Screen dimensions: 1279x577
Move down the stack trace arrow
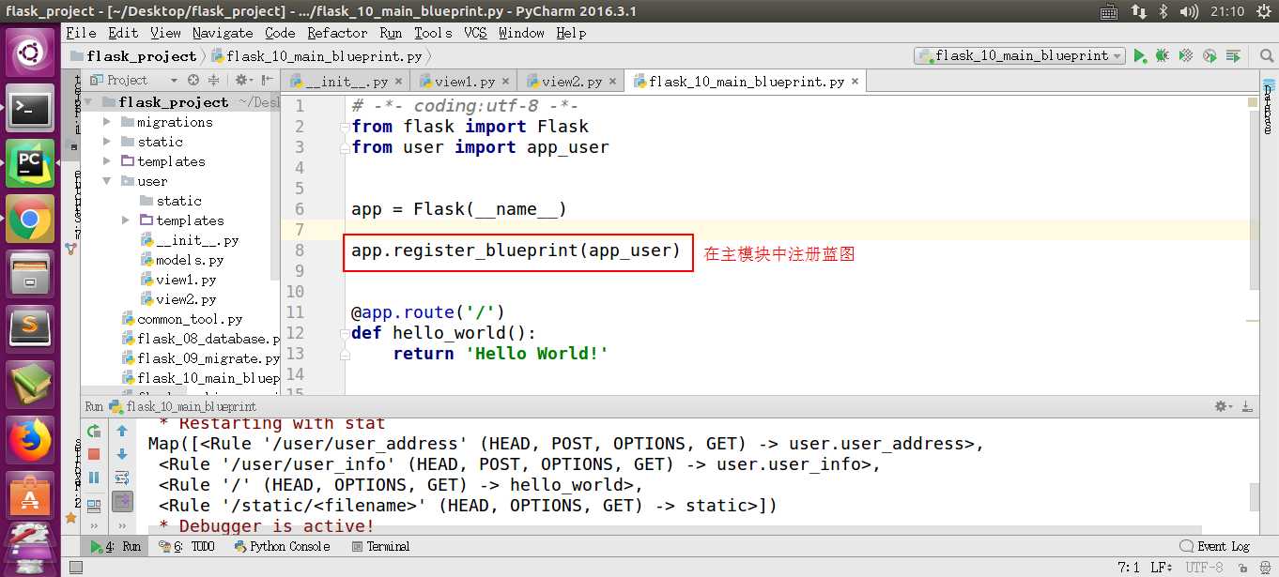click(122, 454)
